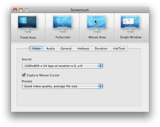This screenshot has width=160, height=127.
Task: Open the General tab
Action: [66, 49]
